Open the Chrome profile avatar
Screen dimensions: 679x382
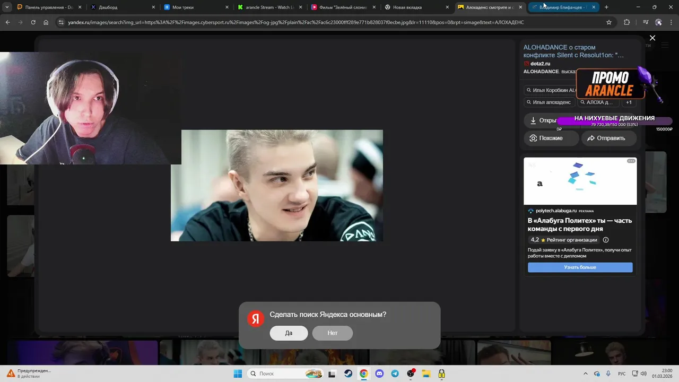[658, 22]
